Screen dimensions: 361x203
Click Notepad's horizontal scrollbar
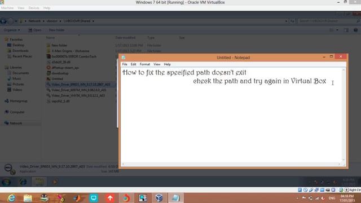(x=231, y=164)
